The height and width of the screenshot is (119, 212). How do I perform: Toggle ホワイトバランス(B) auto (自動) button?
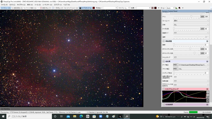[202, 53]
